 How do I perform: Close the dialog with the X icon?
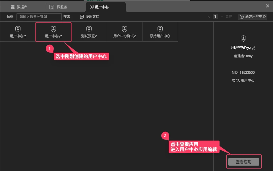pyautogui.click(x=267, y=6)
